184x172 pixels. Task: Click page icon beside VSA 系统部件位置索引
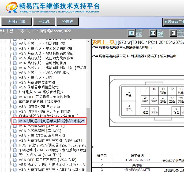coord(15,82)
